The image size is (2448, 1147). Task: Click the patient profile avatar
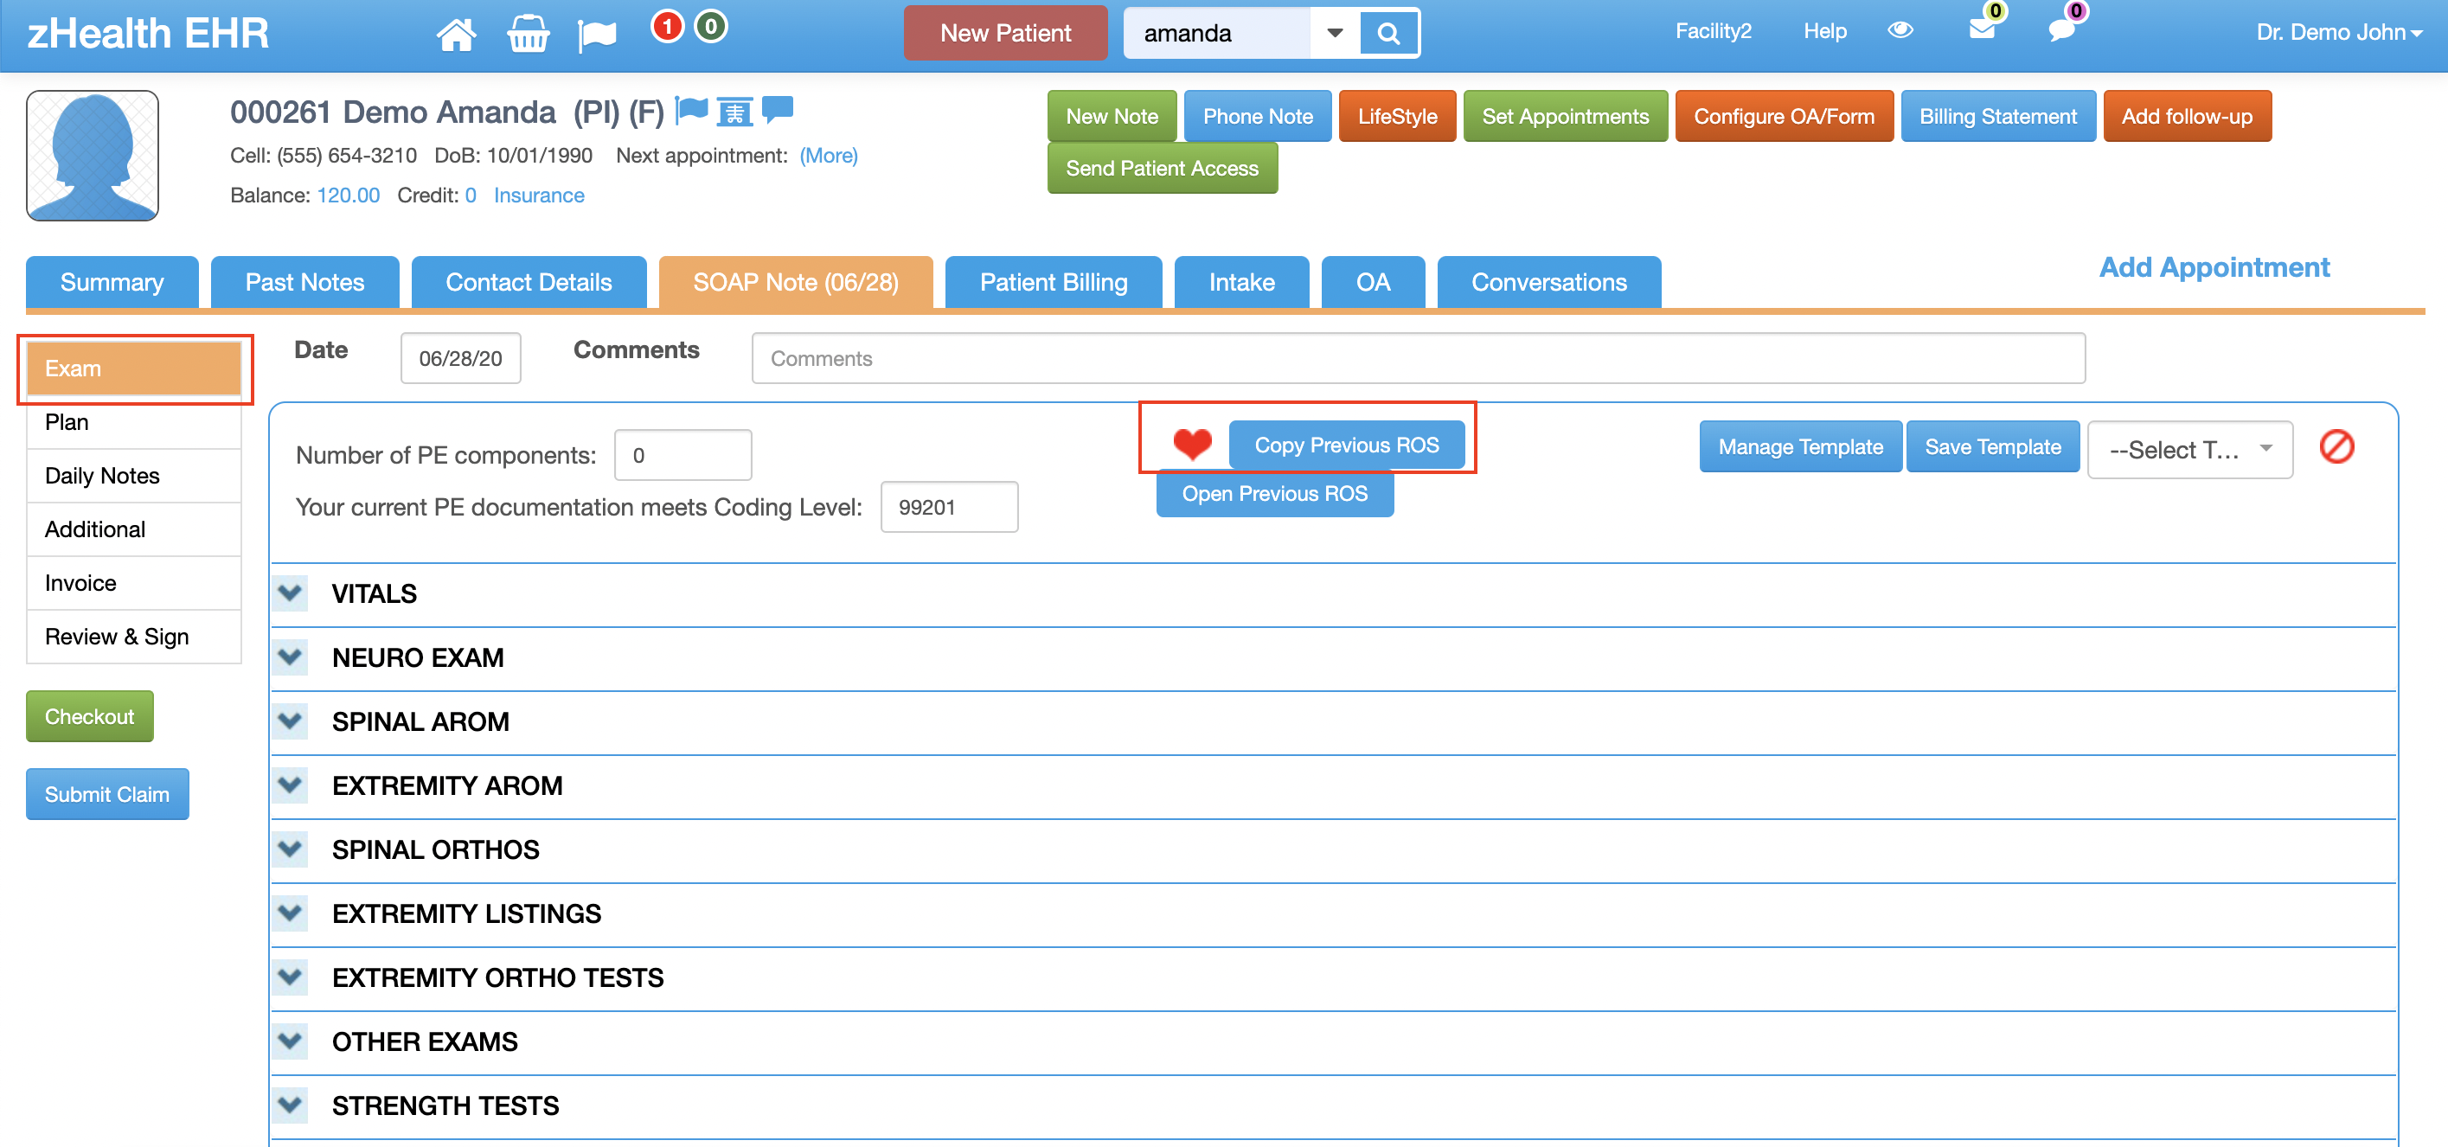tap(93, 156)
